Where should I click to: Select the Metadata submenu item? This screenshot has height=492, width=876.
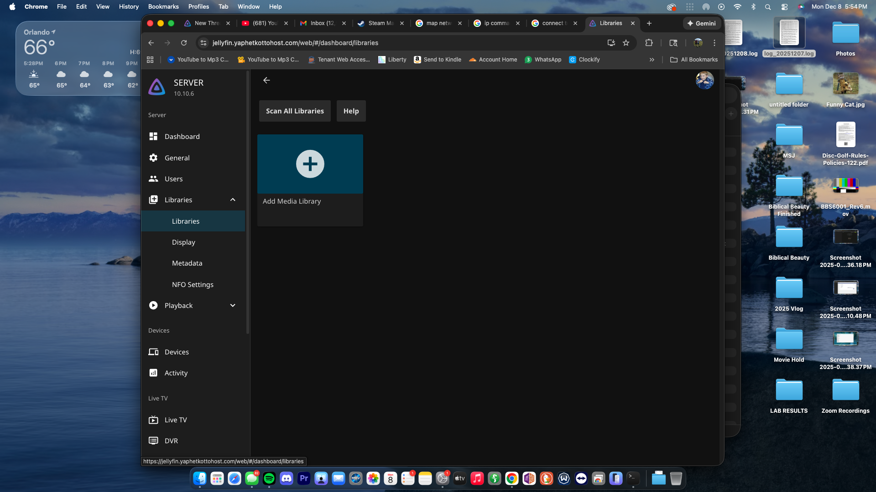click(187, 263)
